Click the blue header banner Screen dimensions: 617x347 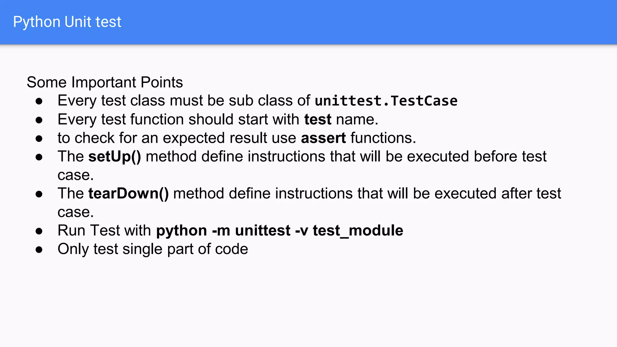coord(308,22)
